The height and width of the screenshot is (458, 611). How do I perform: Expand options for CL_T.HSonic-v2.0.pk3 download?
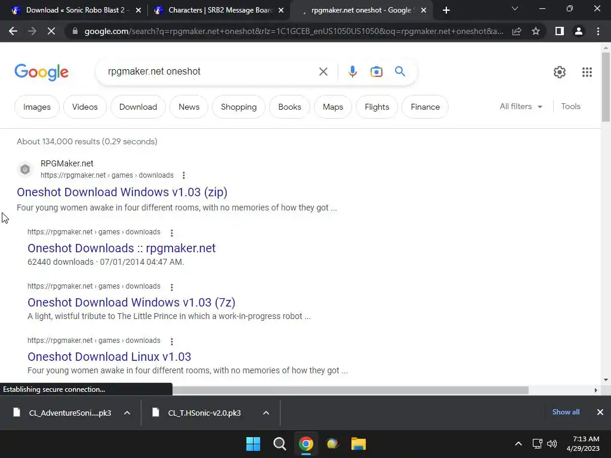pos(266,413)
